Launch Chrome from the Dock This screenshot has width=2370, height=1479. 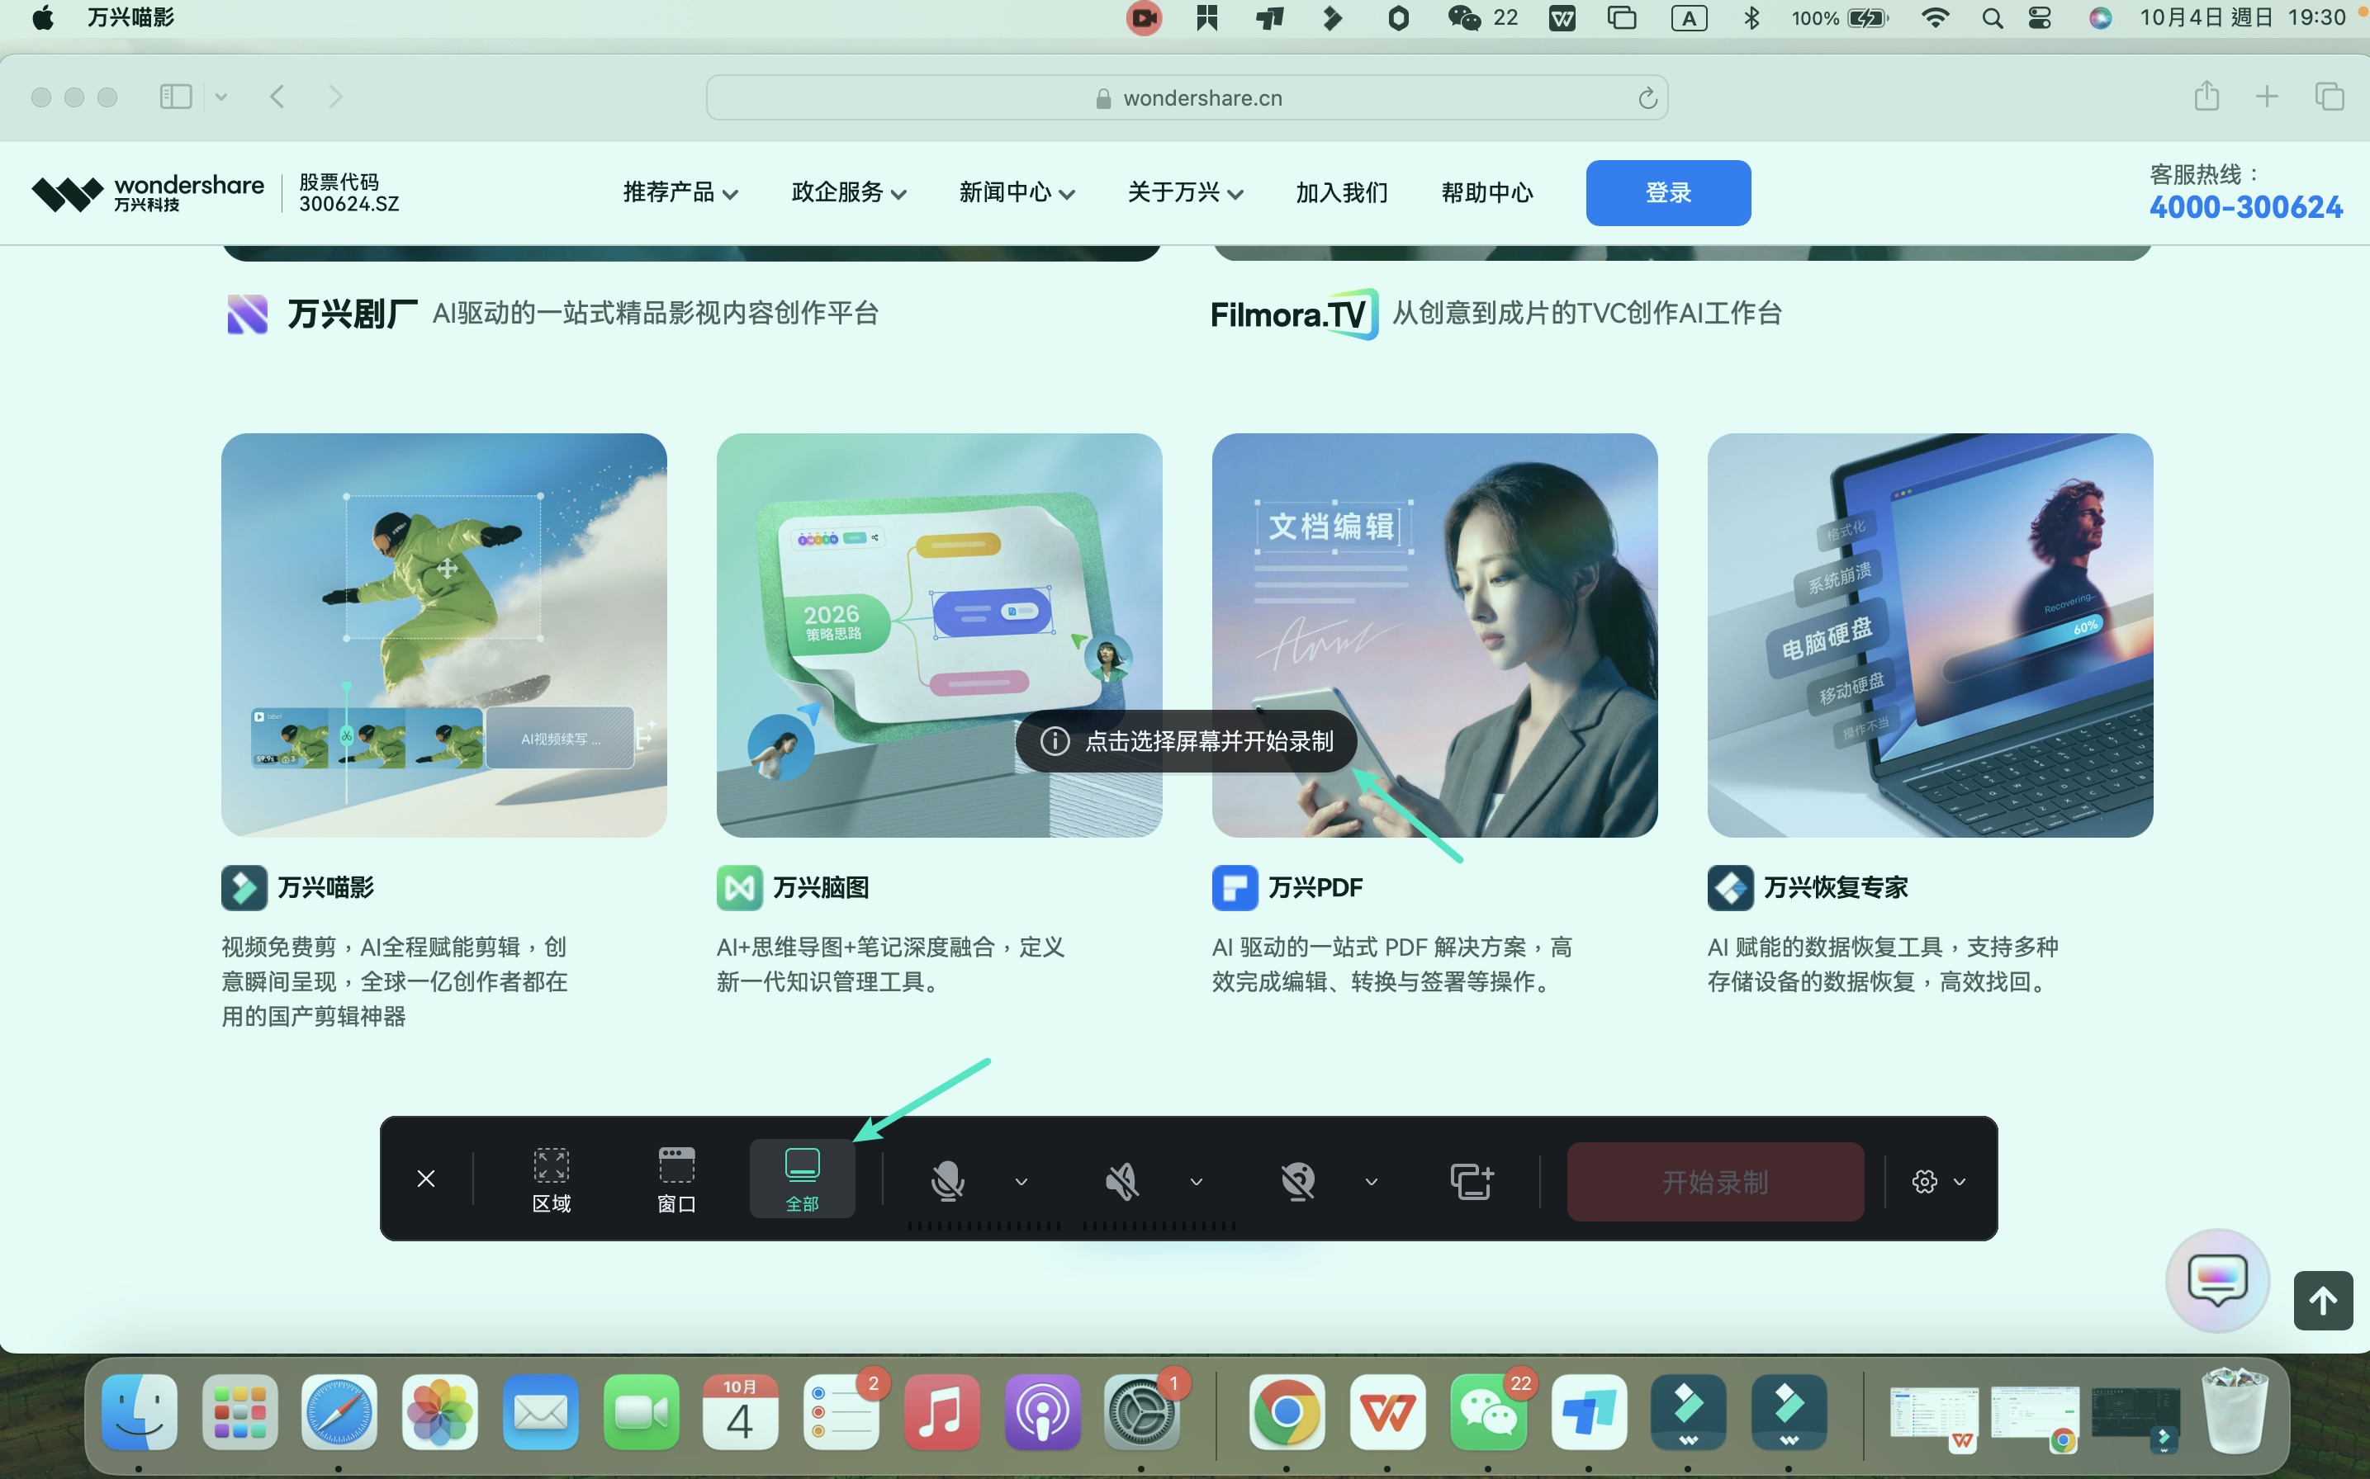click(1287, 1411)
